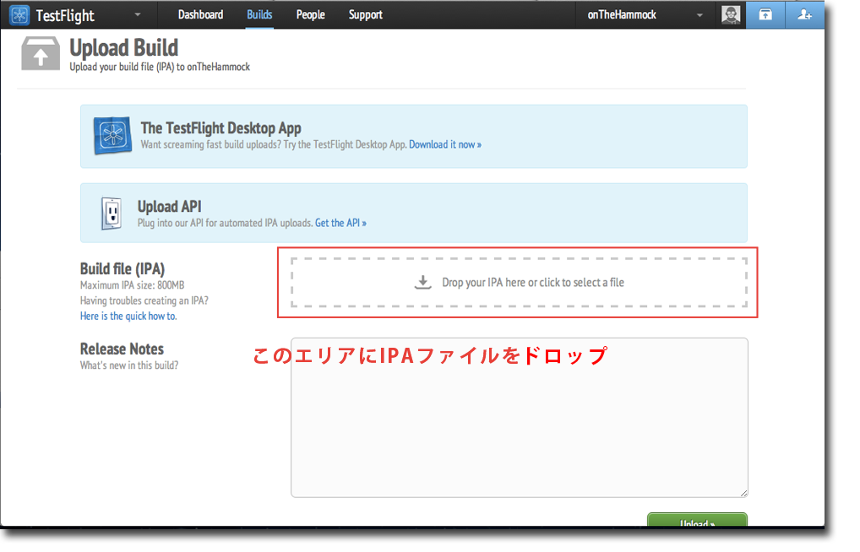Open the user avatar profile

click(x=731, y=14)
